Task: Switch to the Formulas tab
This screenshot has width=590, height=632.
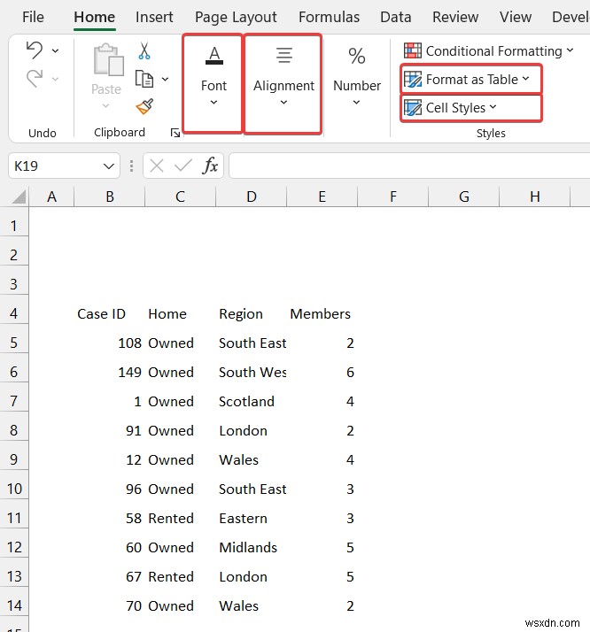Action: point(329,17)
